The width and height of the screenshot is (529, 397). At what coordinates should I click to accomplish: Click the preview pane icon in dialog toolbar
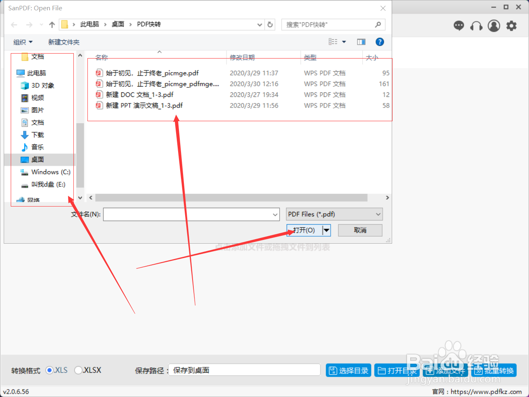click(361, 42)
